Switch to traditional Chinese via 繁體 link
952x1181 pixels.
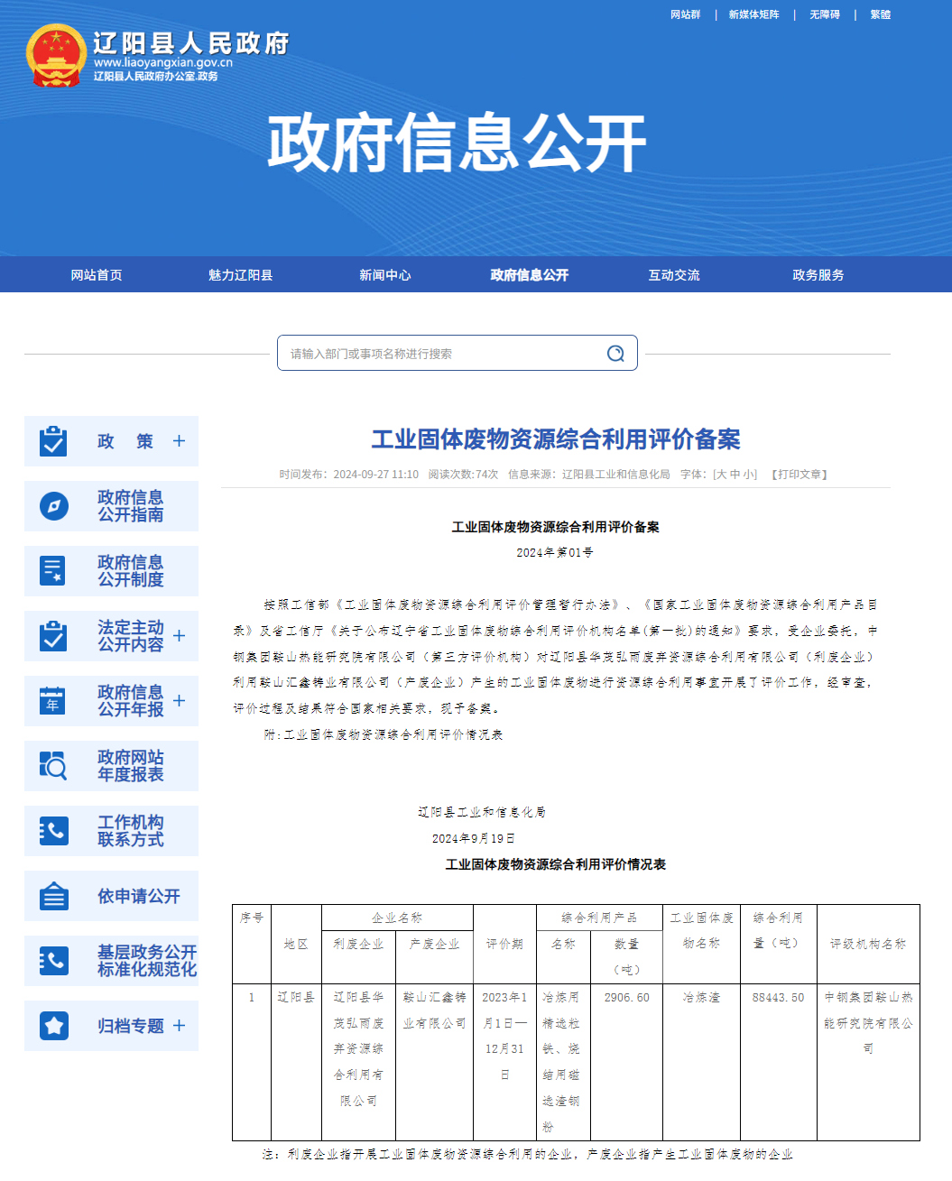879,15
